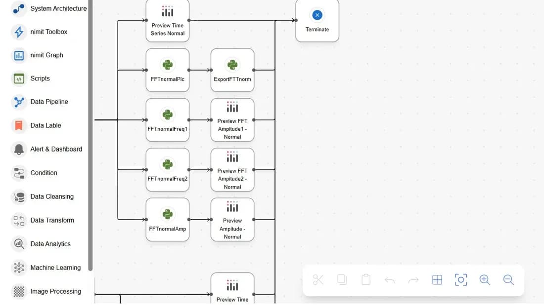Open the Data Pipeline icon

(x=19, y=102)
